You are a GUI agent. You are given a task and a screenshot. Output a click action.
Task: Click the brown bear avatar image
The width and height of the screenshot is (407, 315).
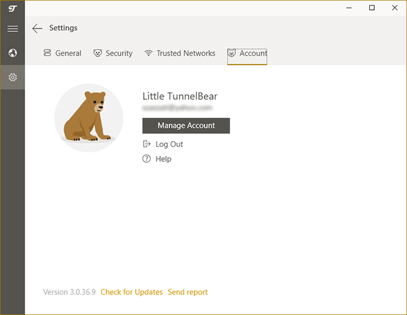coord(88,117)
